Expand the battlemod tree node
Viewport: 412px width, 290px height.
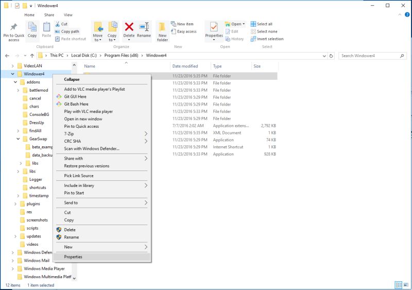18,90
